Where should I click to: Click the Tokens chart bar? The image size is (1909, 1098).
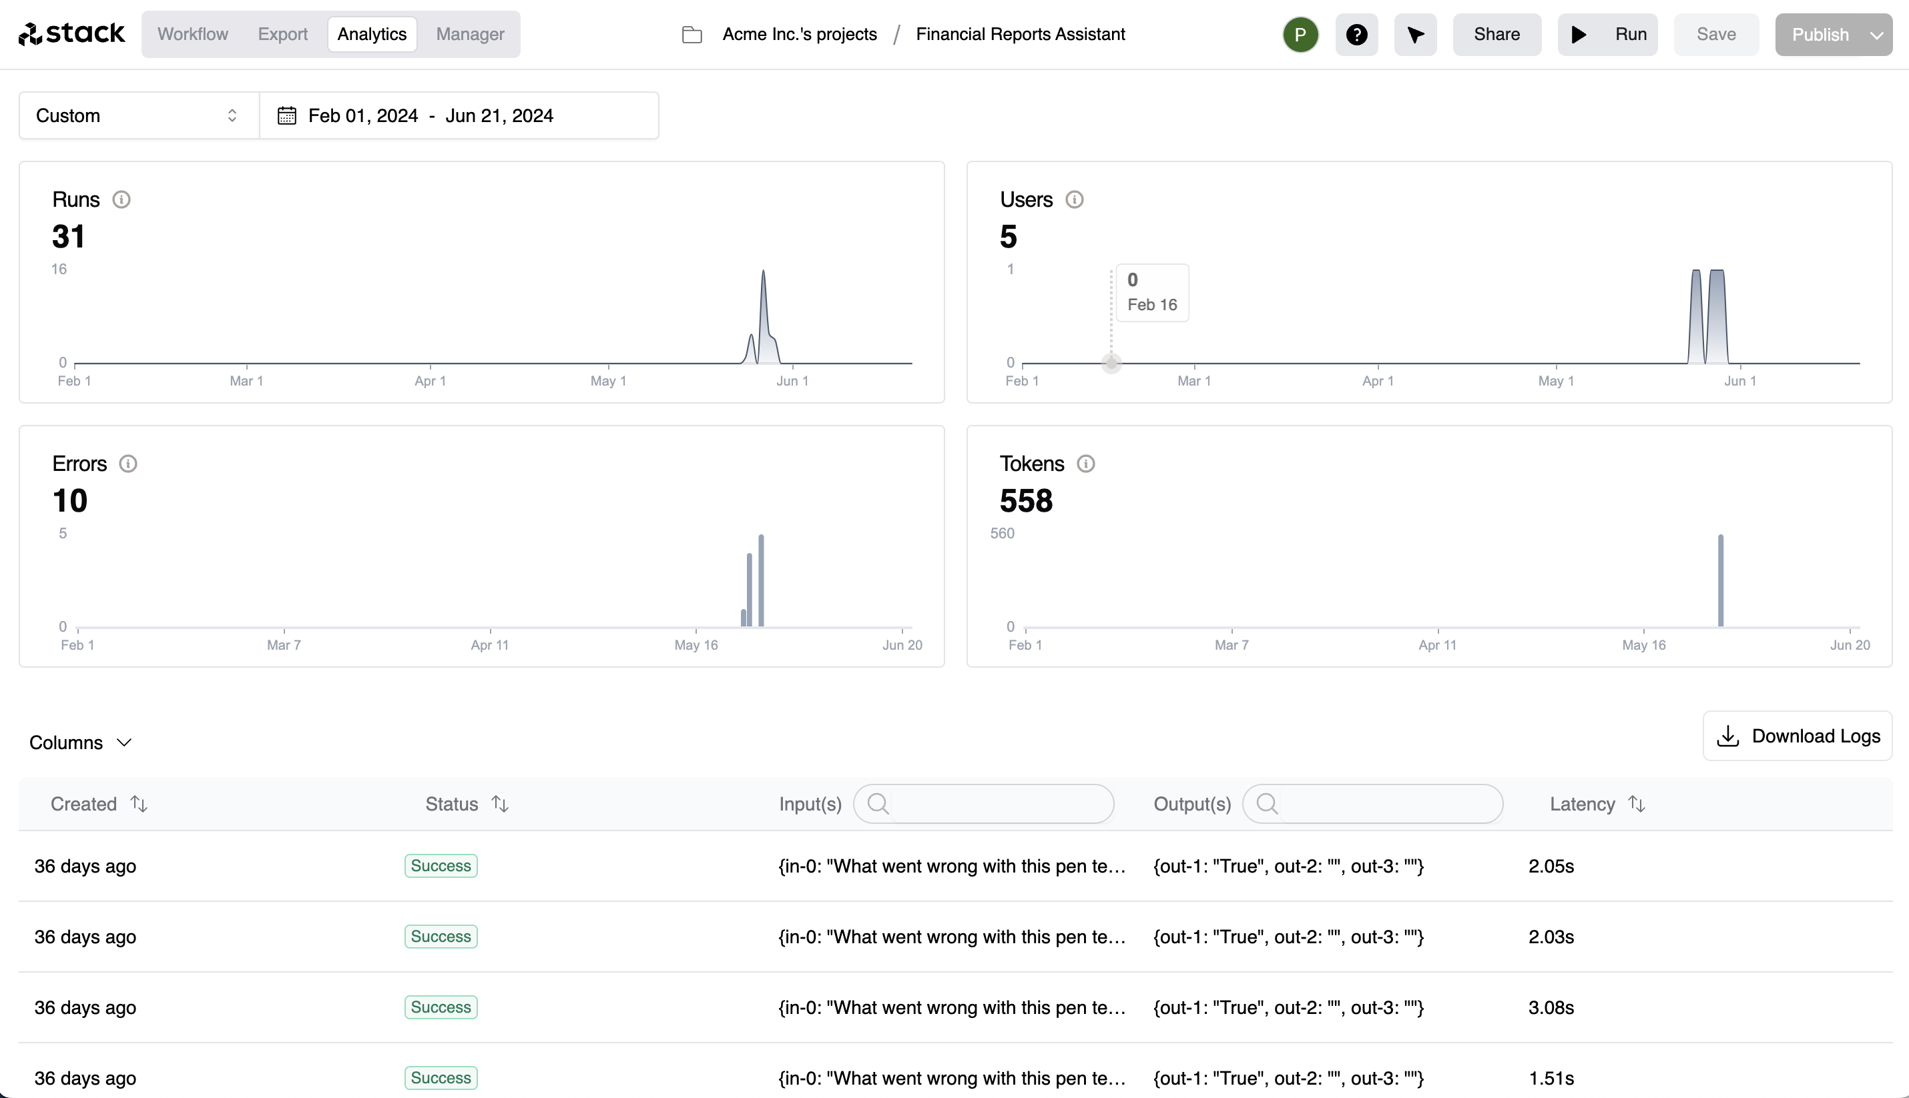click(x=1721, y=580)
